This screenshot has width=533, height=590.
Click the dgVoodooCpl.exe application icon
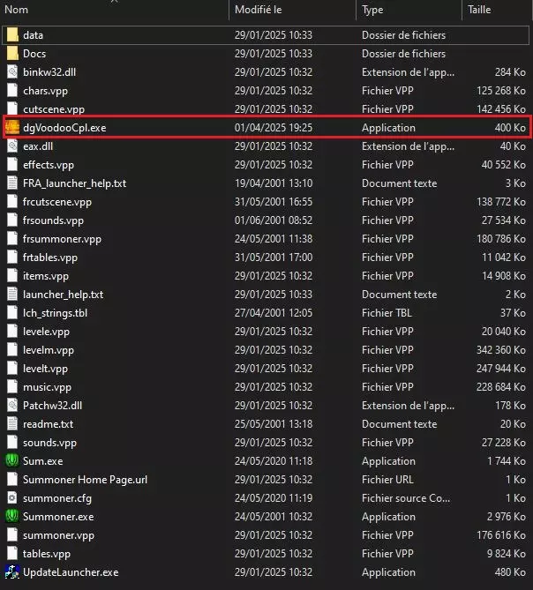12,128
